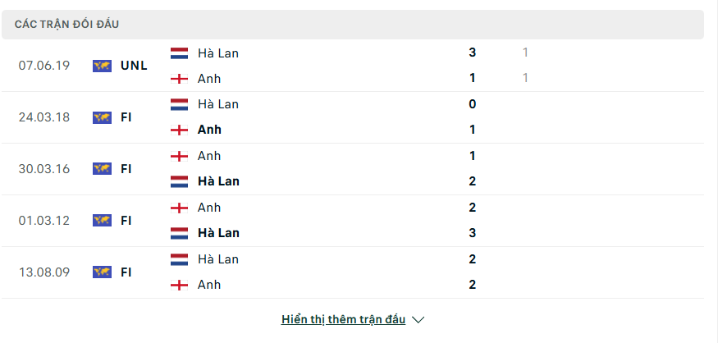The width and height of the screenshot is (718, 343).
Task: Click the Netherlands flag in the 01.03.12 match
Action: (x=179, y=233)
